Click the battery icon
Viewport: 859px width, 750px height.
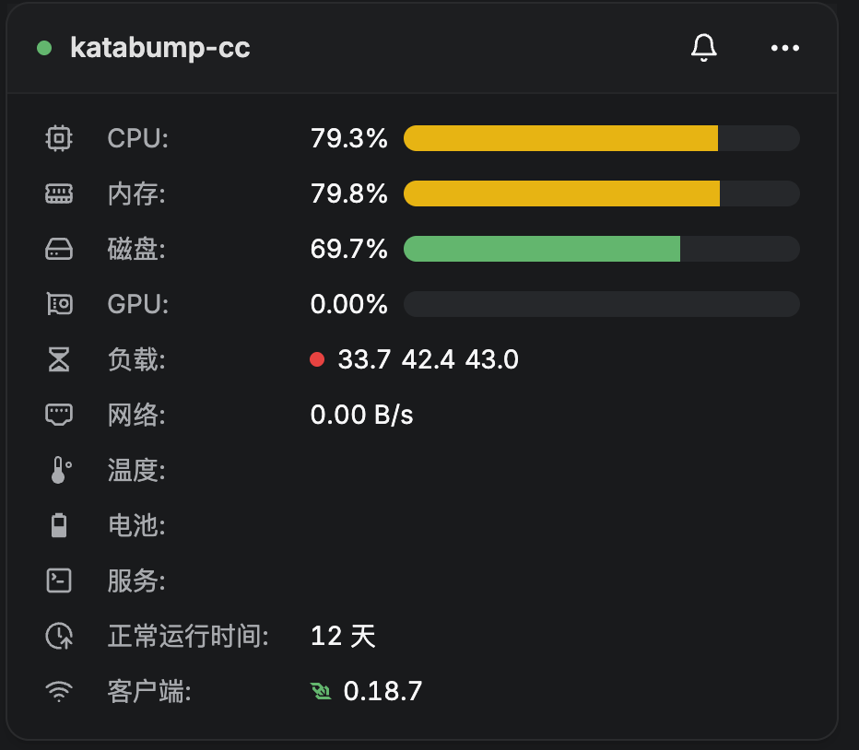[x=59, y=525]
